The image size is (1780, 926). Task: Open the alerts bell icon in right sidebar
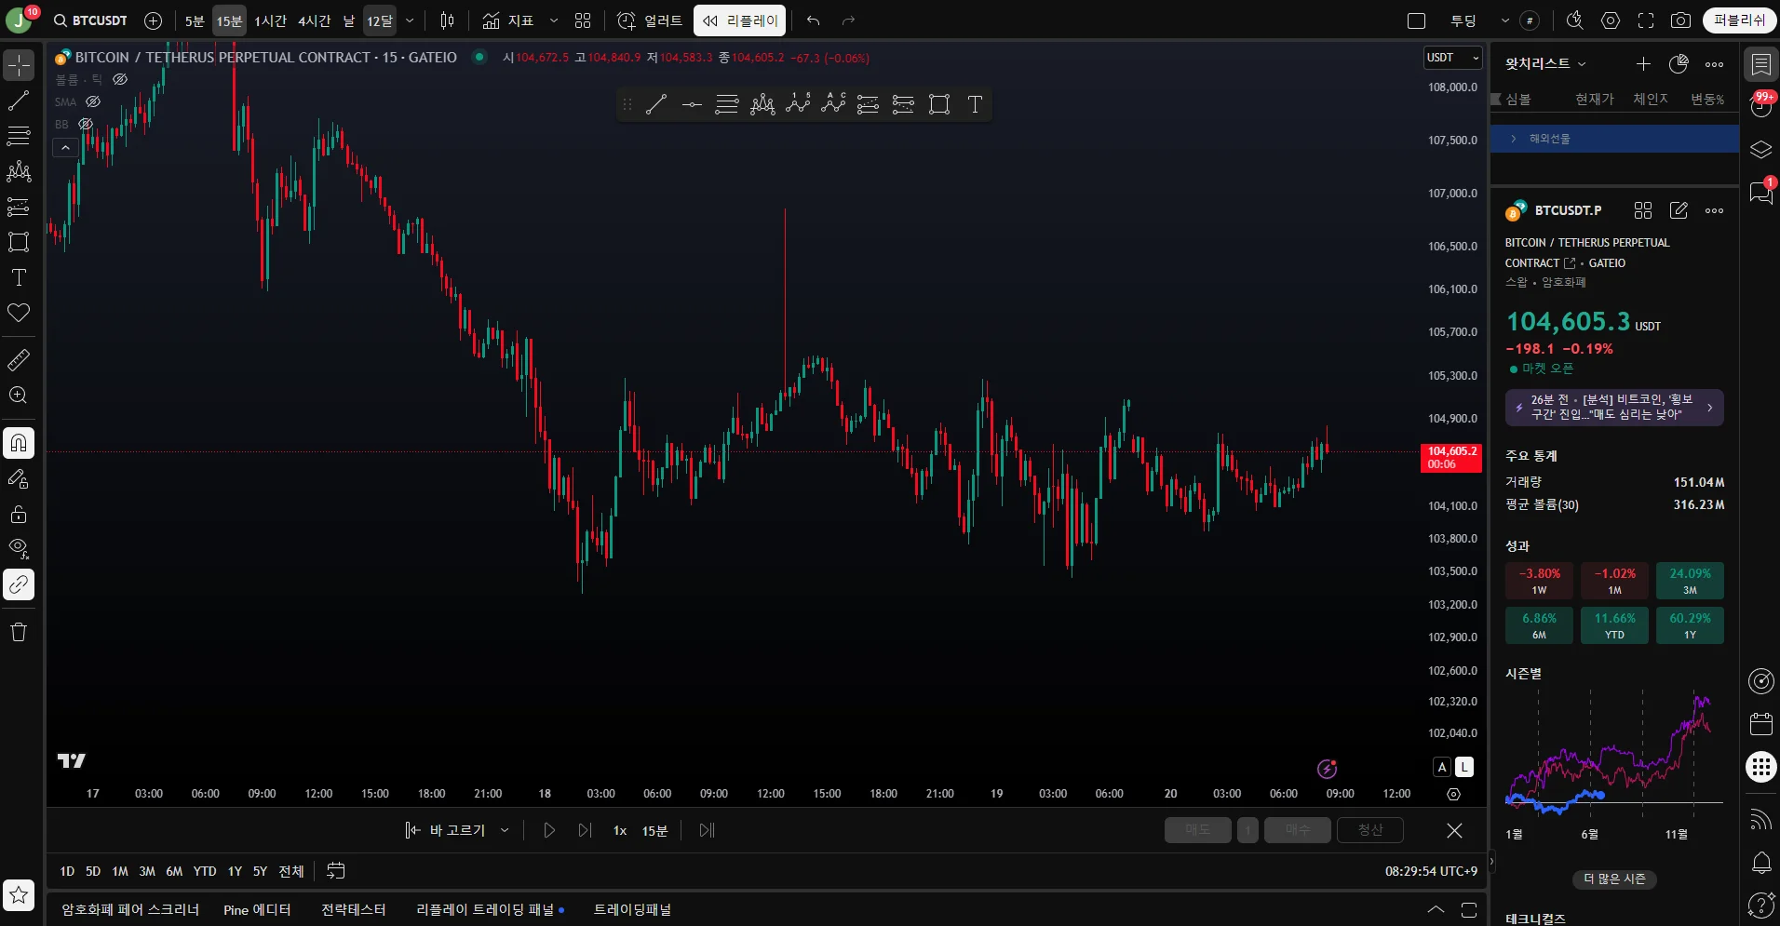(x=1760, y=863)
